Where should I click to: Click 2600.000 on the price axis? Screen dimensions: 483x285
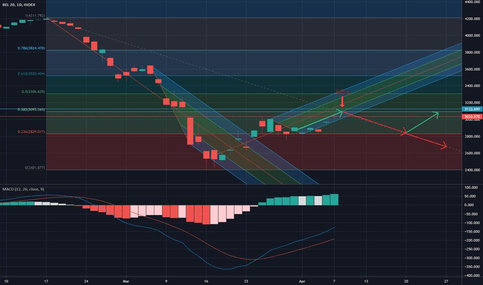(473, 153)
